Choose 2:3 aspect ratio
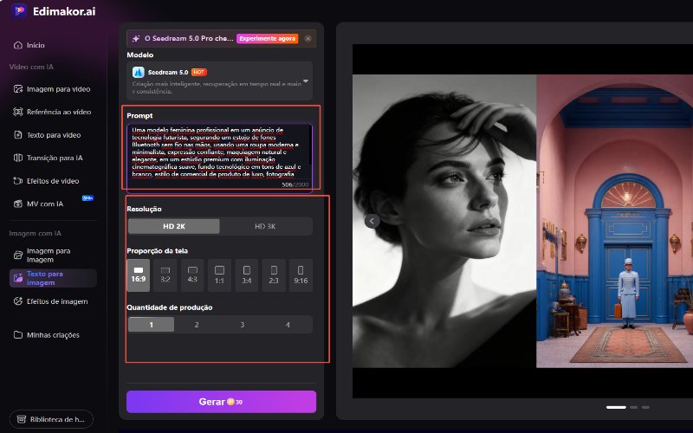This screenshot has width=693, height=433. (274, 275)
